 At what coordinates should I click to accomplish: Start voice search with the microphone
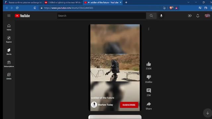[x=161, y=16]
